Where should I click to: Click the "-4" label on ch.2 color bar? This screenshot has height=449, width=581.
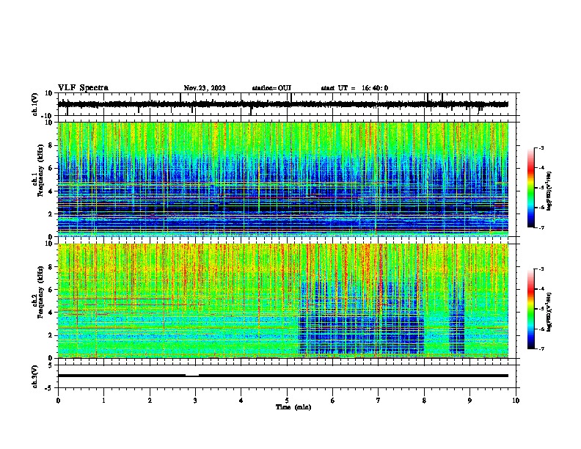point(541,289)
